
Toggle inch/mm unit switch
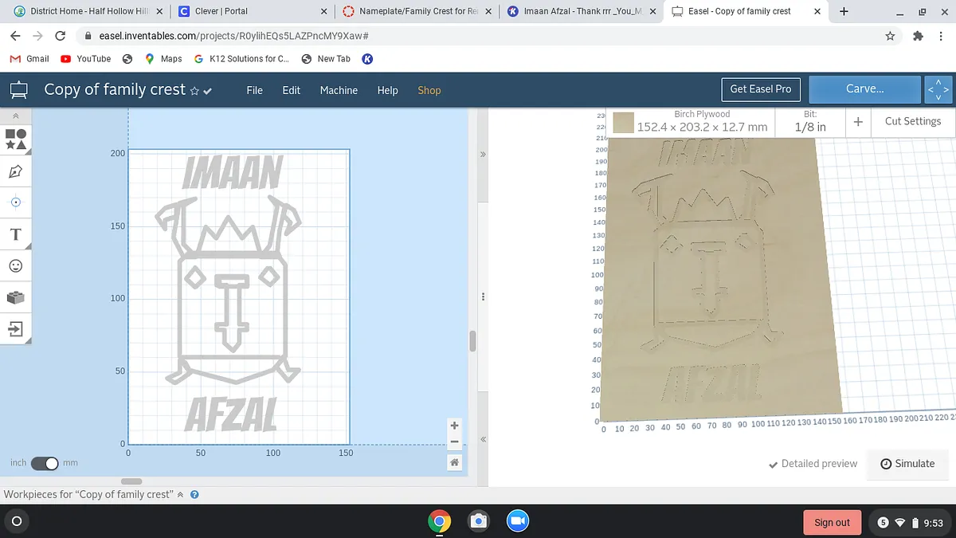(x=45, y=463)
